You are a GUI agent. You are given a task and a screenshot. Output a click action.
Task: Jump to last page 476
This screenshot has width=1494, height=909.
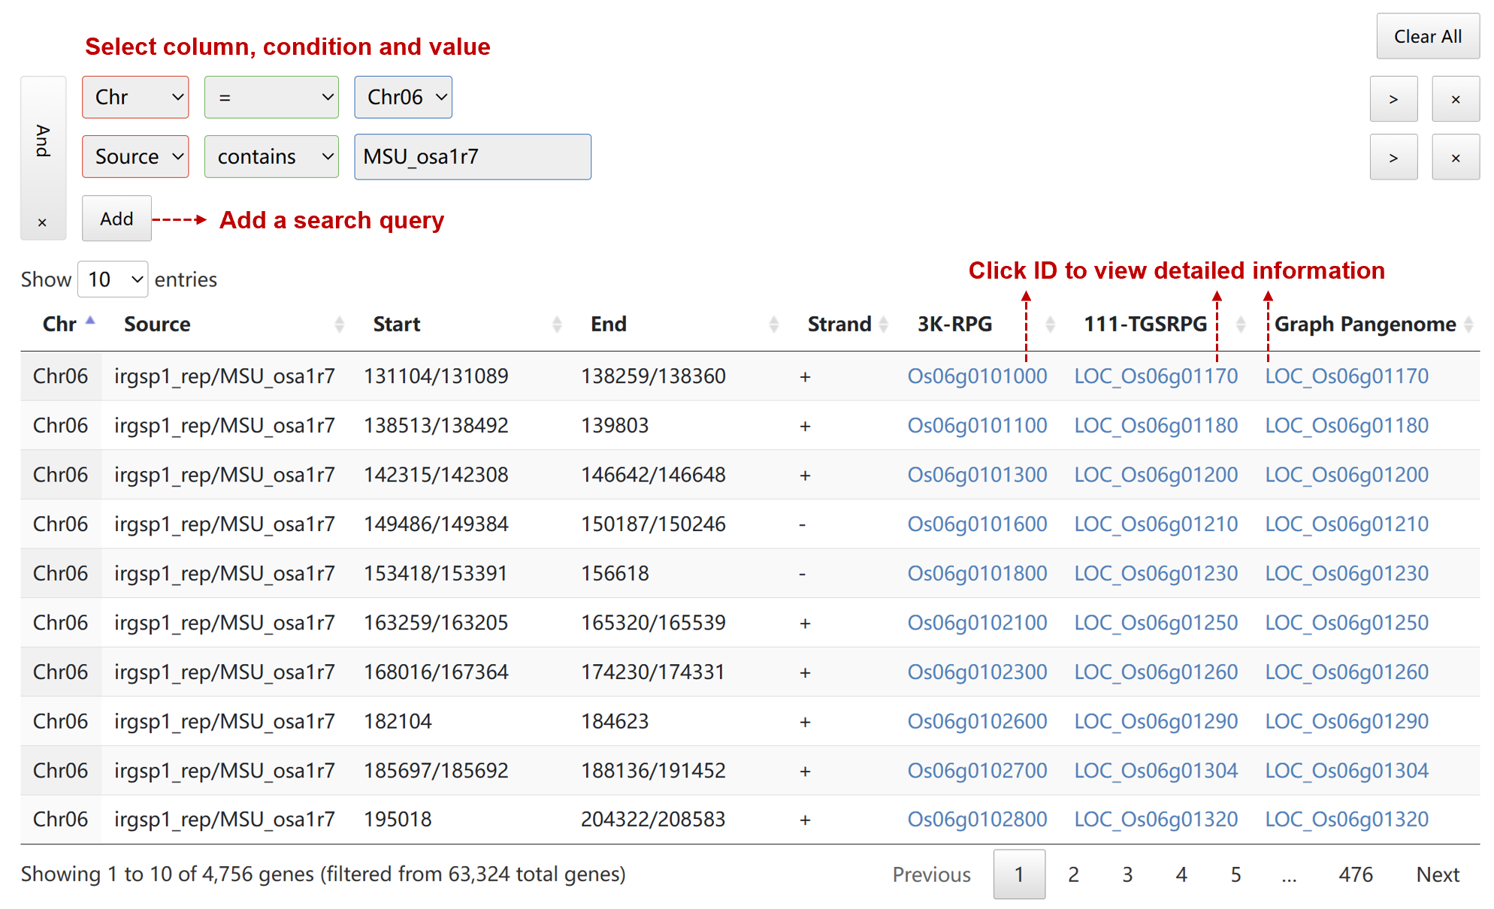[1355, 874]
